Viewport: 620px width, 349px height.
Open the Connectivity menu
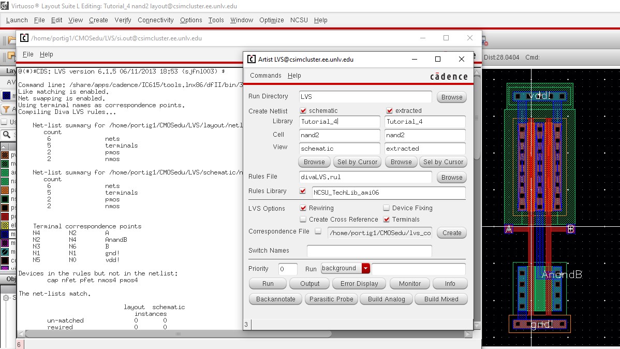pyautogui.click(x=155, y=20)
